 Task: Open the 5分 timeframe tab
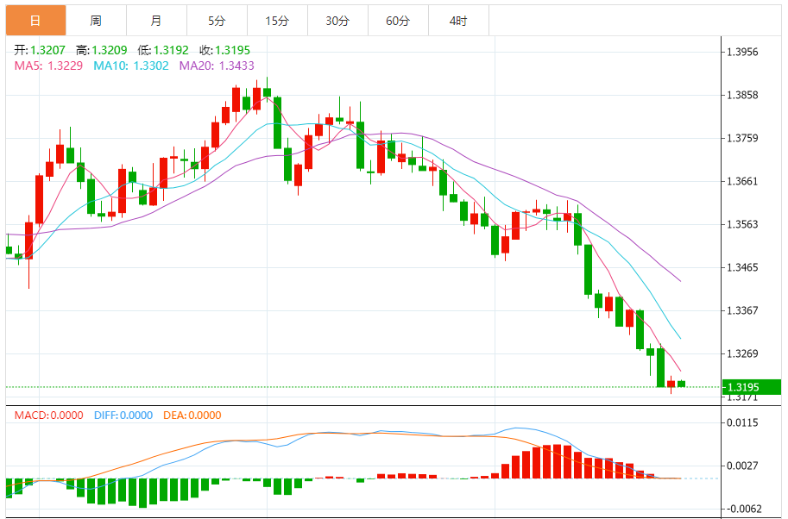217,21
